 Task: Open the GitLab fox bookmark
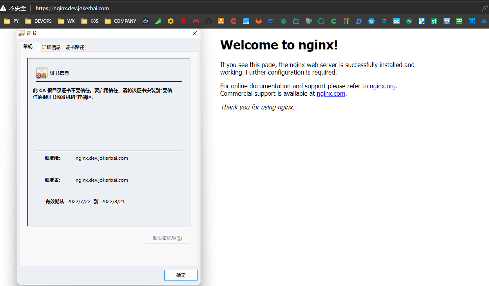tap(259, 21)
